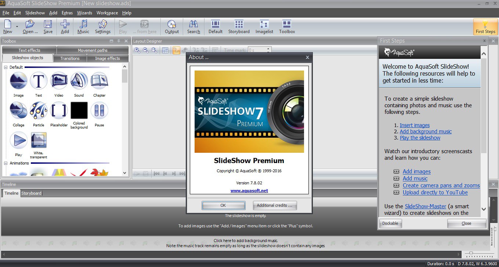This screenshot has width=499, height=267.
Task: Open Upload directly to YouTube screencast
Action: point(435,192)
